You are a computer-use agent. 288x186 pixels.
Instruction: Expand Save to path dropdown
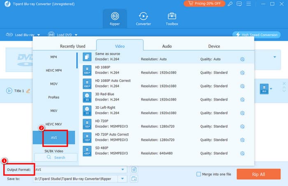pyautogui.click(x=122, y=179)
